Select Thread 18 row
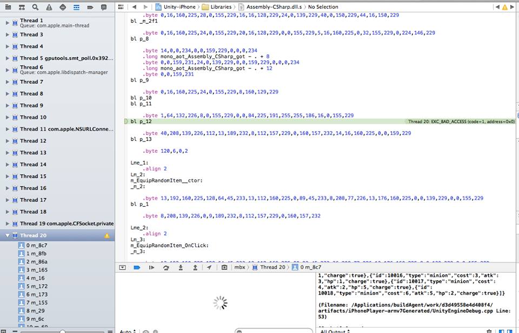Viewport: 519px width, 333px height. point(57,212)
